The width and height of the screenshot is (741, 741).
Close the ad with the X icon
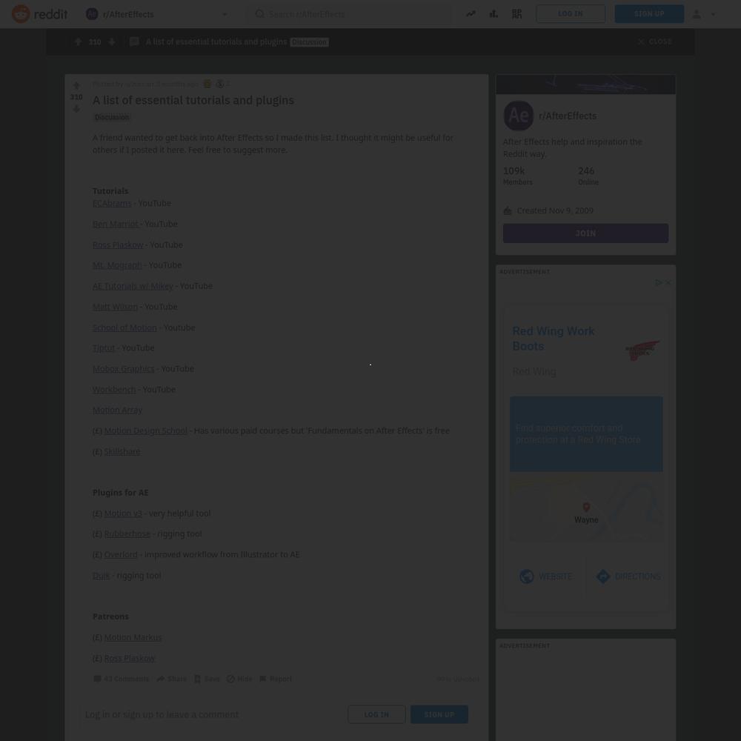(668, 282)
